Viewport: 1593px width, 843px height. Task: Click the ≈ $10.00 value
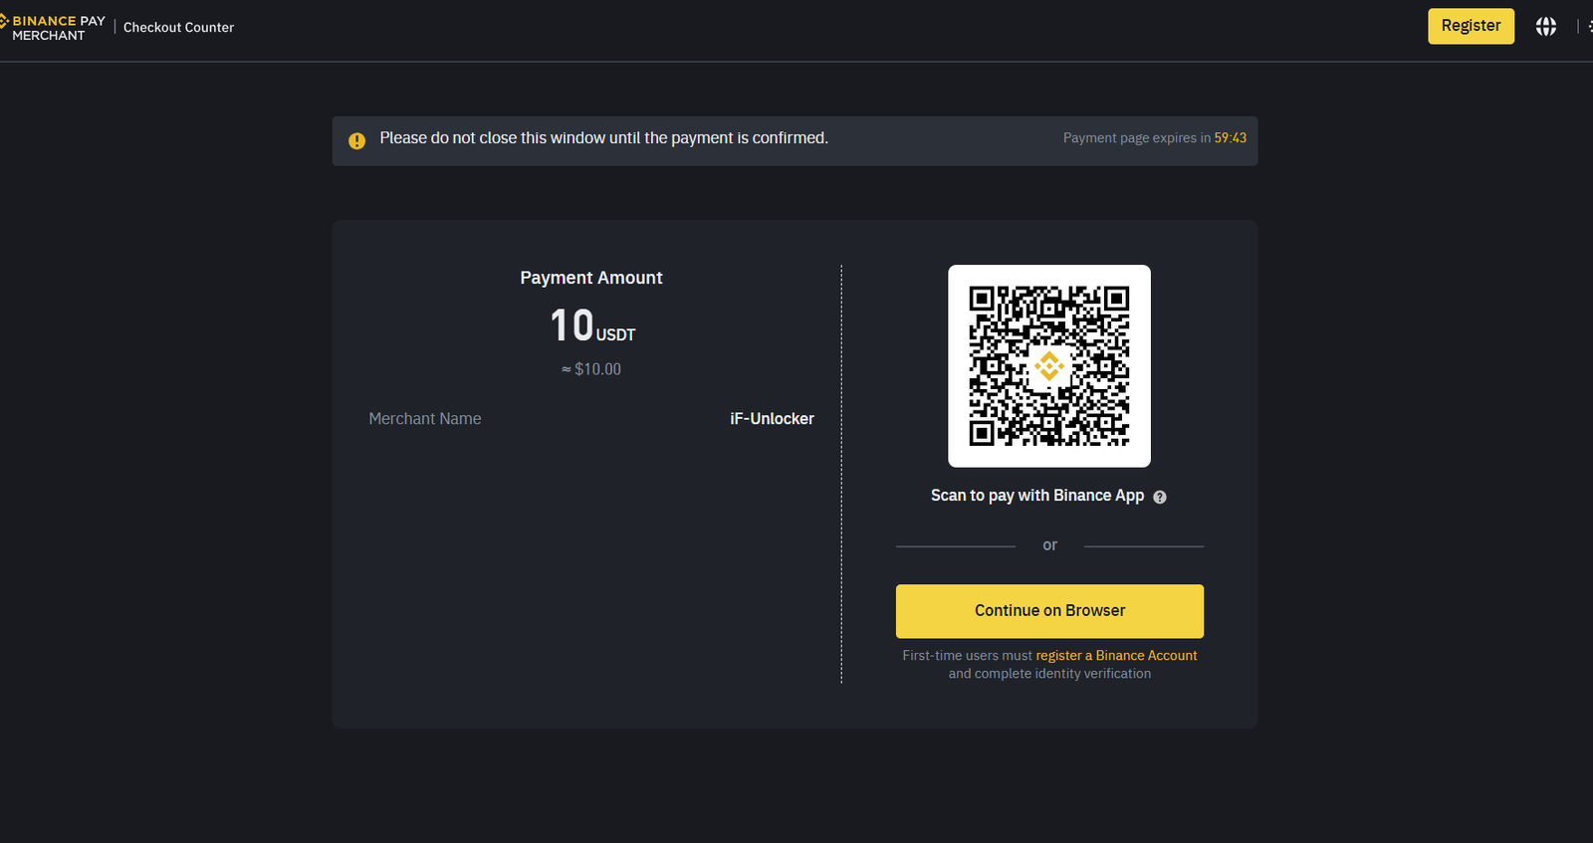[x=591, y=369]
